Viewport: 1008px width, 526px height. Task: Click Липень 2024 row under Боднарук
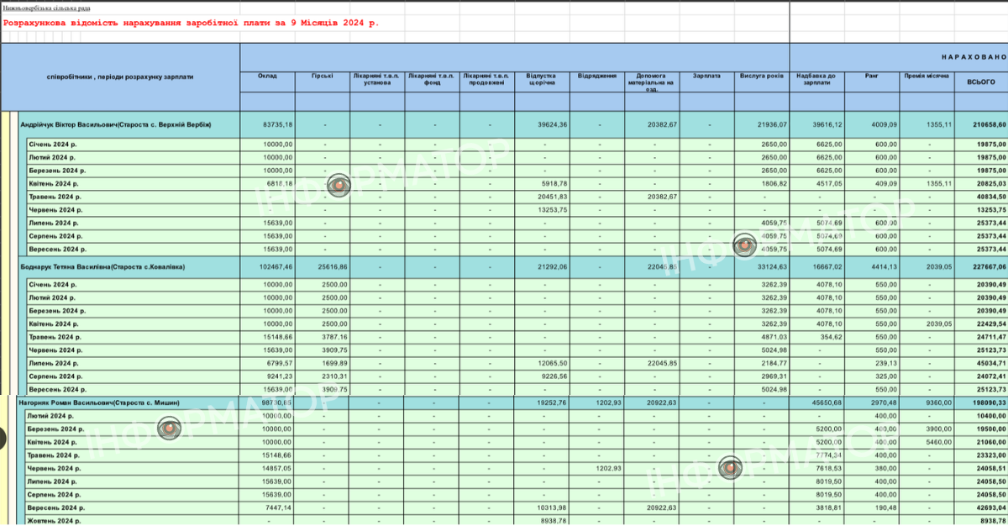[53, 363]
